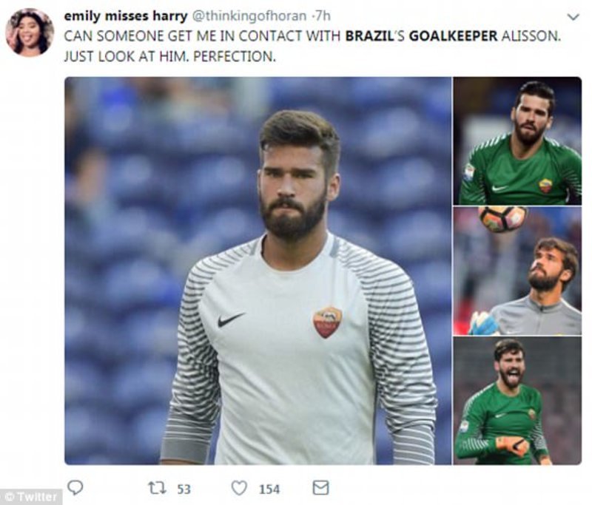Select the "JUST LOOK AT HIM. PERFECTION." text line

click(170, 56)
